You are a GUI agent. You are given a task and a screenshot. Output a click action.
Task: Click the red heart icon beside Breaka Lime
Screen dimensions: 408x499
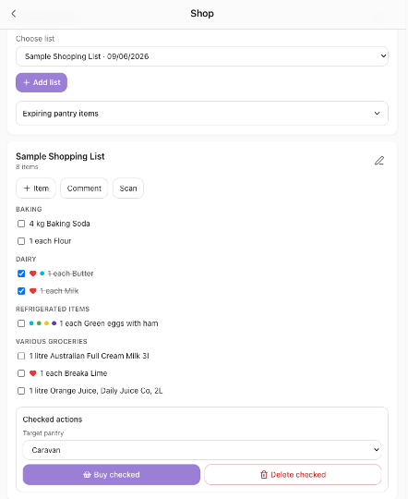[32, 373]
